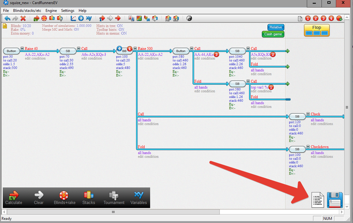Viewport: 353px width, 223px height.
Task: Click the Tournament button
Action: 114,198
